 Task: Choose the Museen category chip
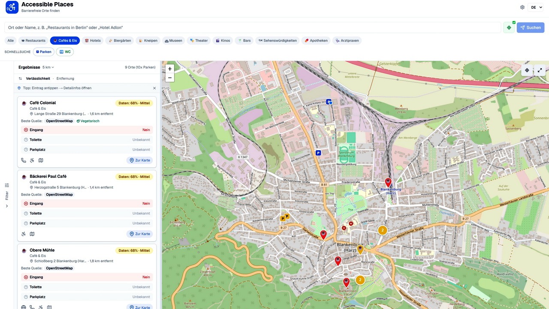pyautogui.click(x=173, y=41)
